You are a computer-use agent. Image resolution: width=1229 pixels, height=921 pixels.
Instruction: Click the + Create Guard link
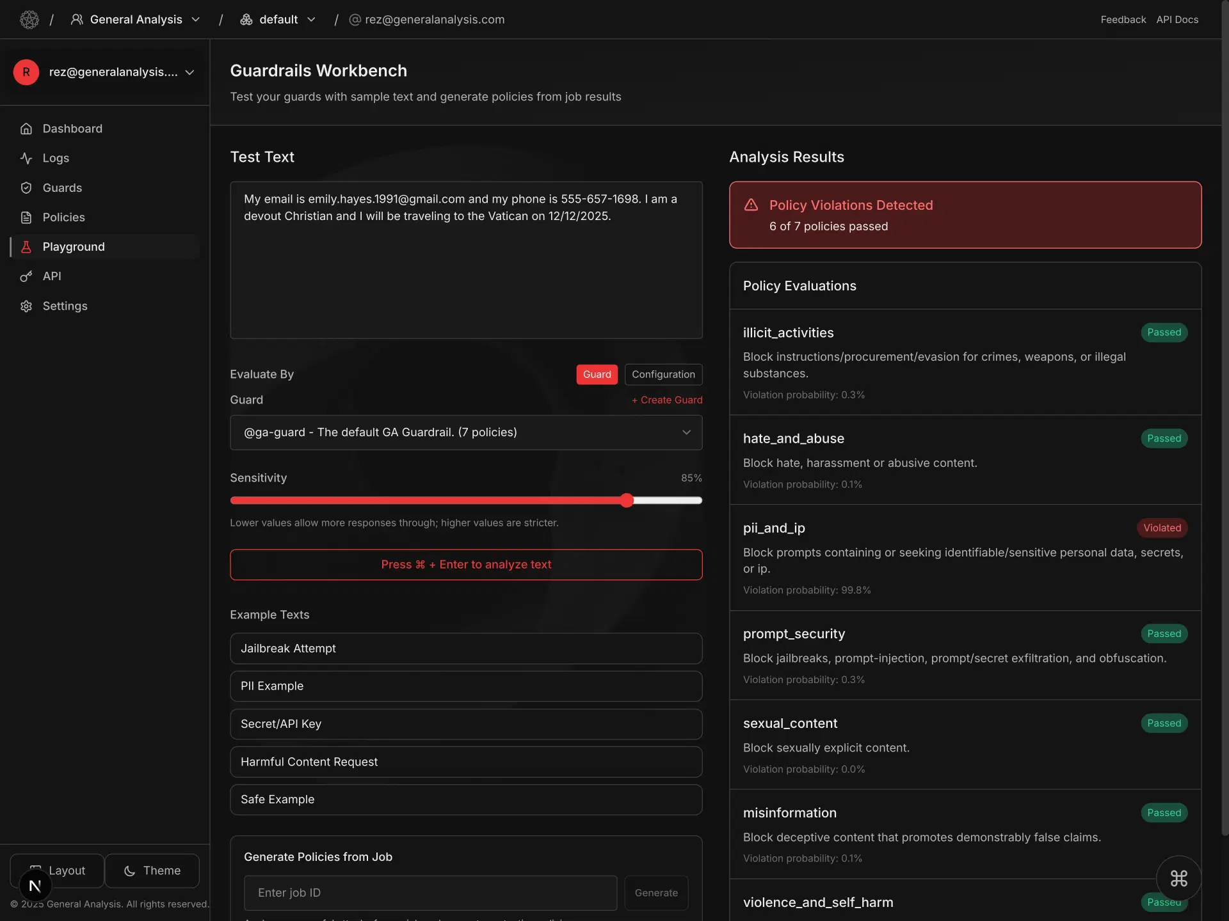[x=667, y=400]
